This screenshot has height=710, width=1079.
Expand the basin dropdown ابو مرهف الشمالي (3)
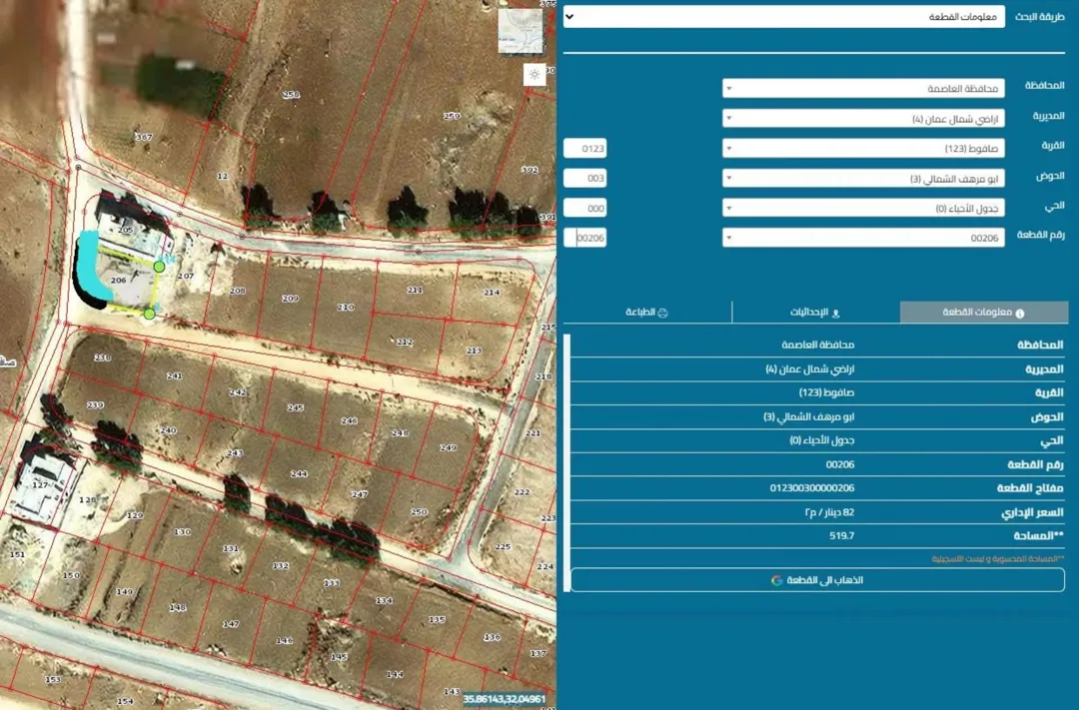click(x=863, y=178)
